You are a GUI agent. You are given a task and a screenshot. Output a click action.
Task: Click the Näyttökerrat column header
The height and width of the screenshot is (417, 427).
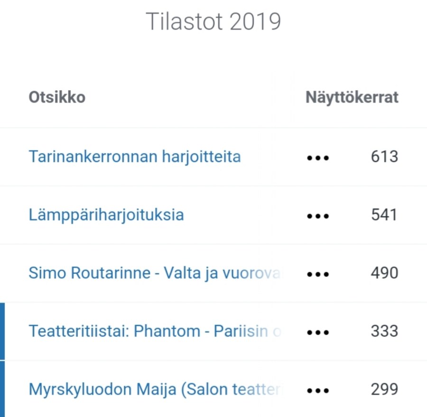(352, 97)
